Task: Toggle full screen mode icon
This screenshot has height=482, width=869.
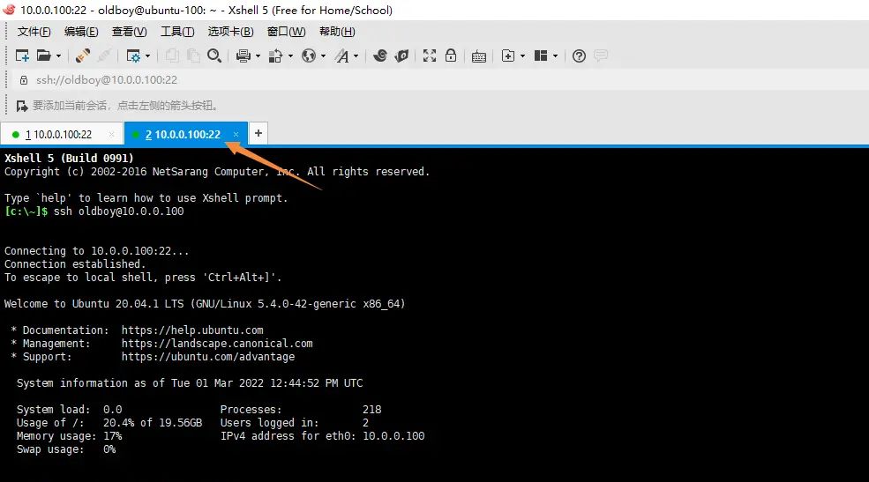Action: click(x=430, y=56)
